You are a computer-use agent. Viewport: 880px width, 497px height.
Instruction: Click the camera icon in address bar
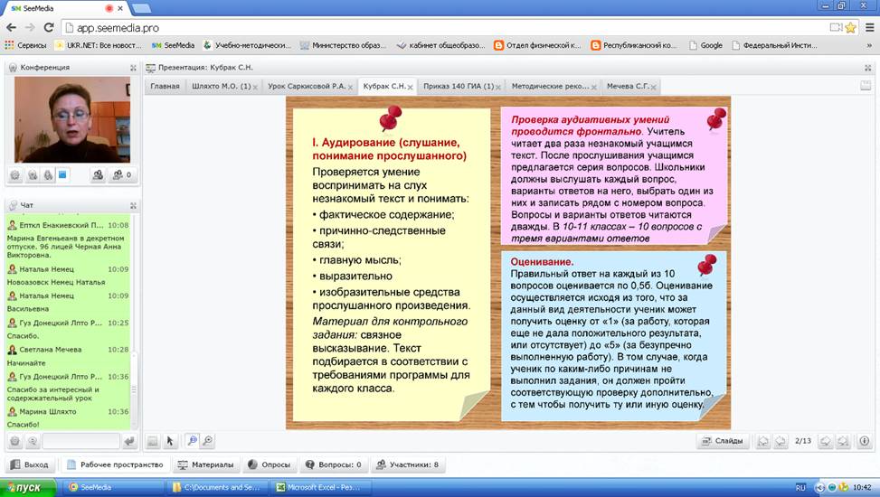(x=837, y=27)
